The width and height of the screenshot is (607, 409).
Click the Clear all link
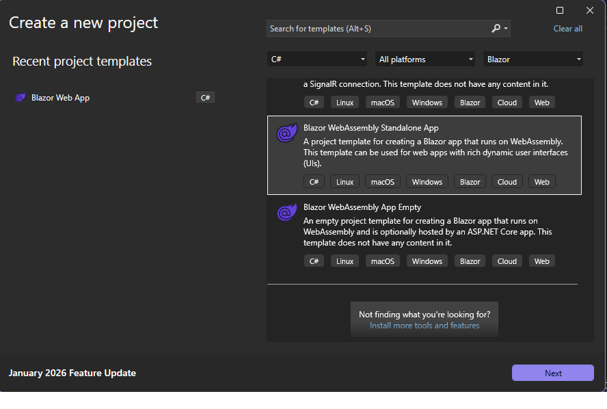pos(567,29)
